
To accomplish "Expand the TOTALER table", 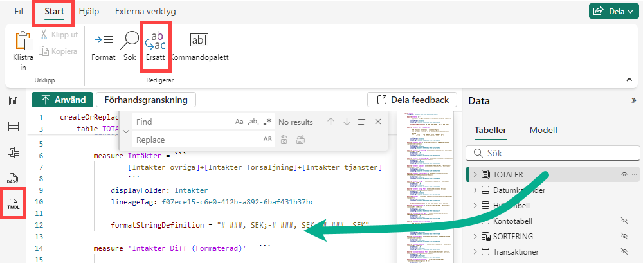I will point(475,175).
